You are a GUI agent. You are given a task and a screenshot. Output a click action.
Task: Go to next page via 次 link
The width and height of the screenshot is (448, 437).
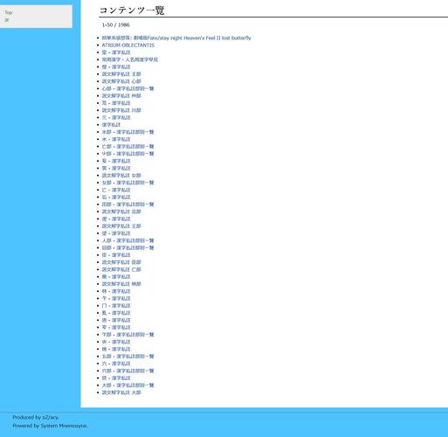click(7, 20)
